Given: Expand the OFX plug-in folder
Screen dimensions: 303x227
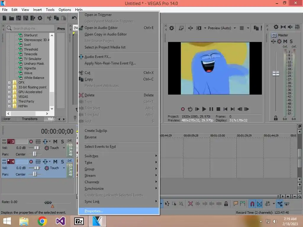Looking at the screenshot, I should click(x=9, y=83).
